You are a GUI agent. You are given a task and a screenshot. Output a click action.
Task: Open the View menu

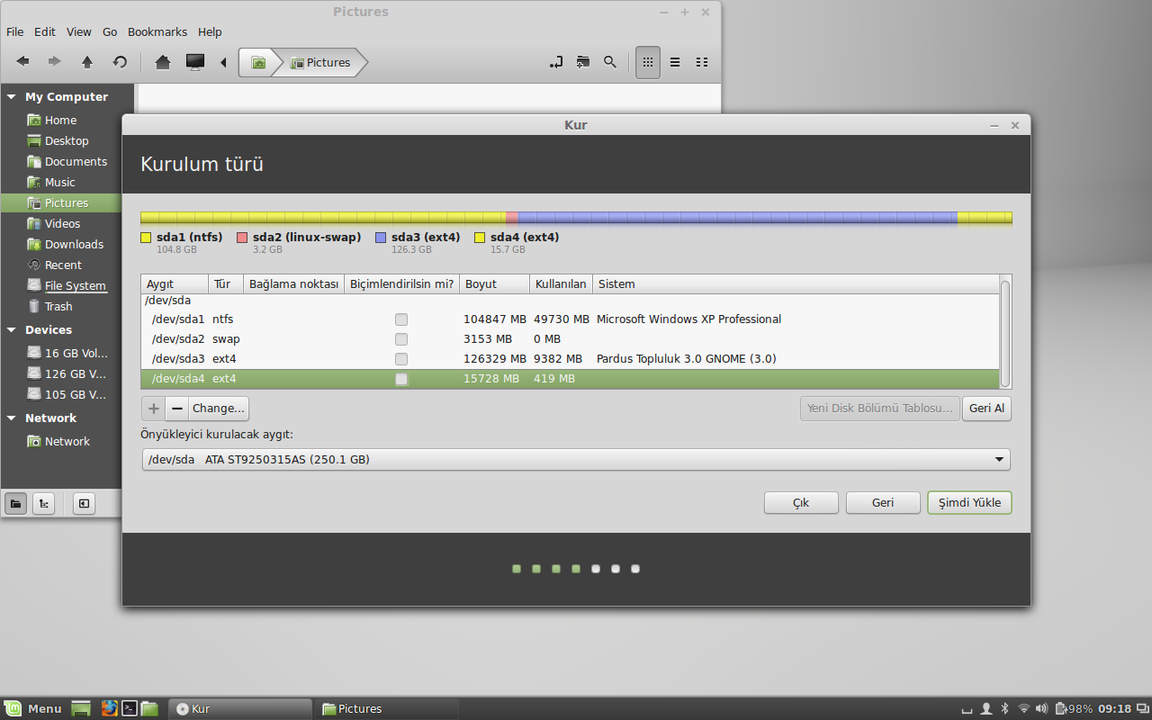pyautogui.click(x=79, y=31)
